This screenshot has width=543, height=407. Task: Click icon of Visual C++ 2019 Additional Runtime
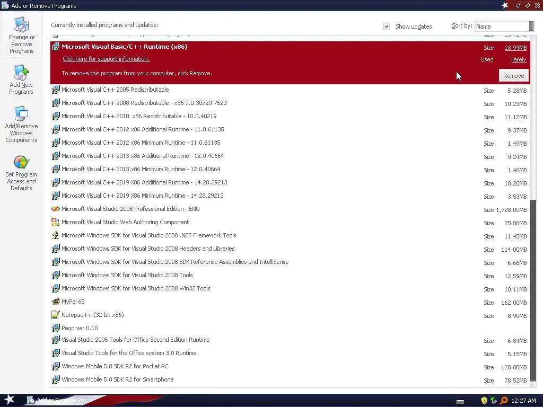55,182
